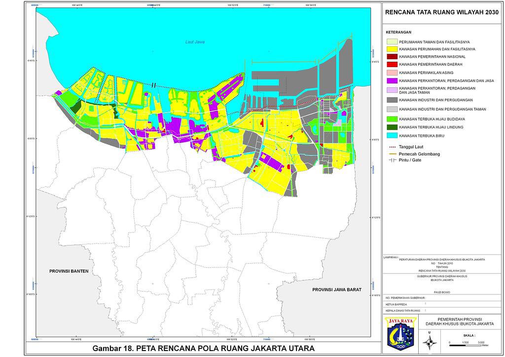
Task: Select Kawasan Pemerintahan Nasional dark red swatch
Action: tap(392, 56)
